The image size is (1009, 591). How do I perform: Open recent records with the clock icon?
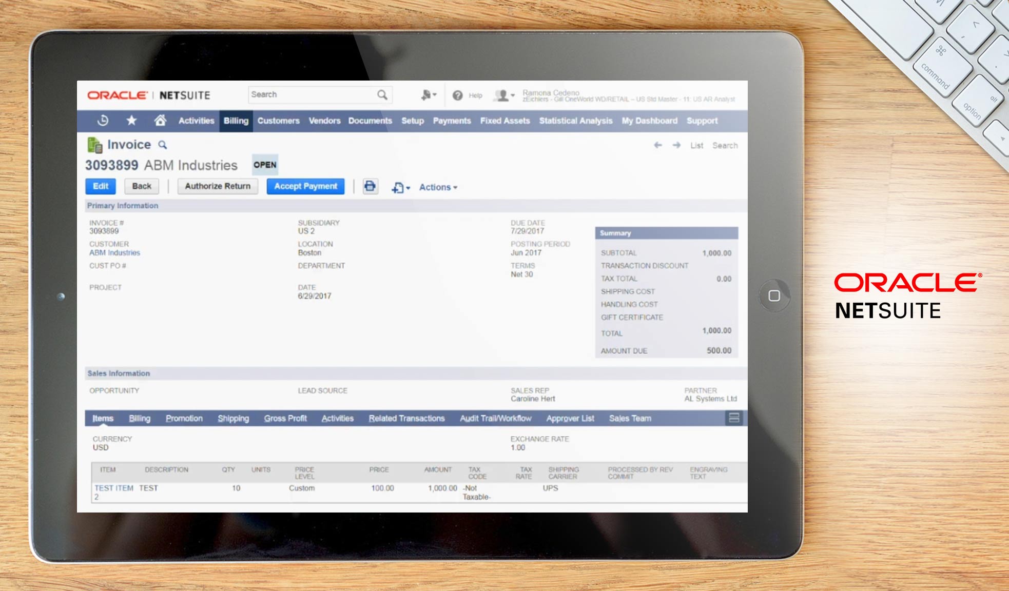click(103, 121)
